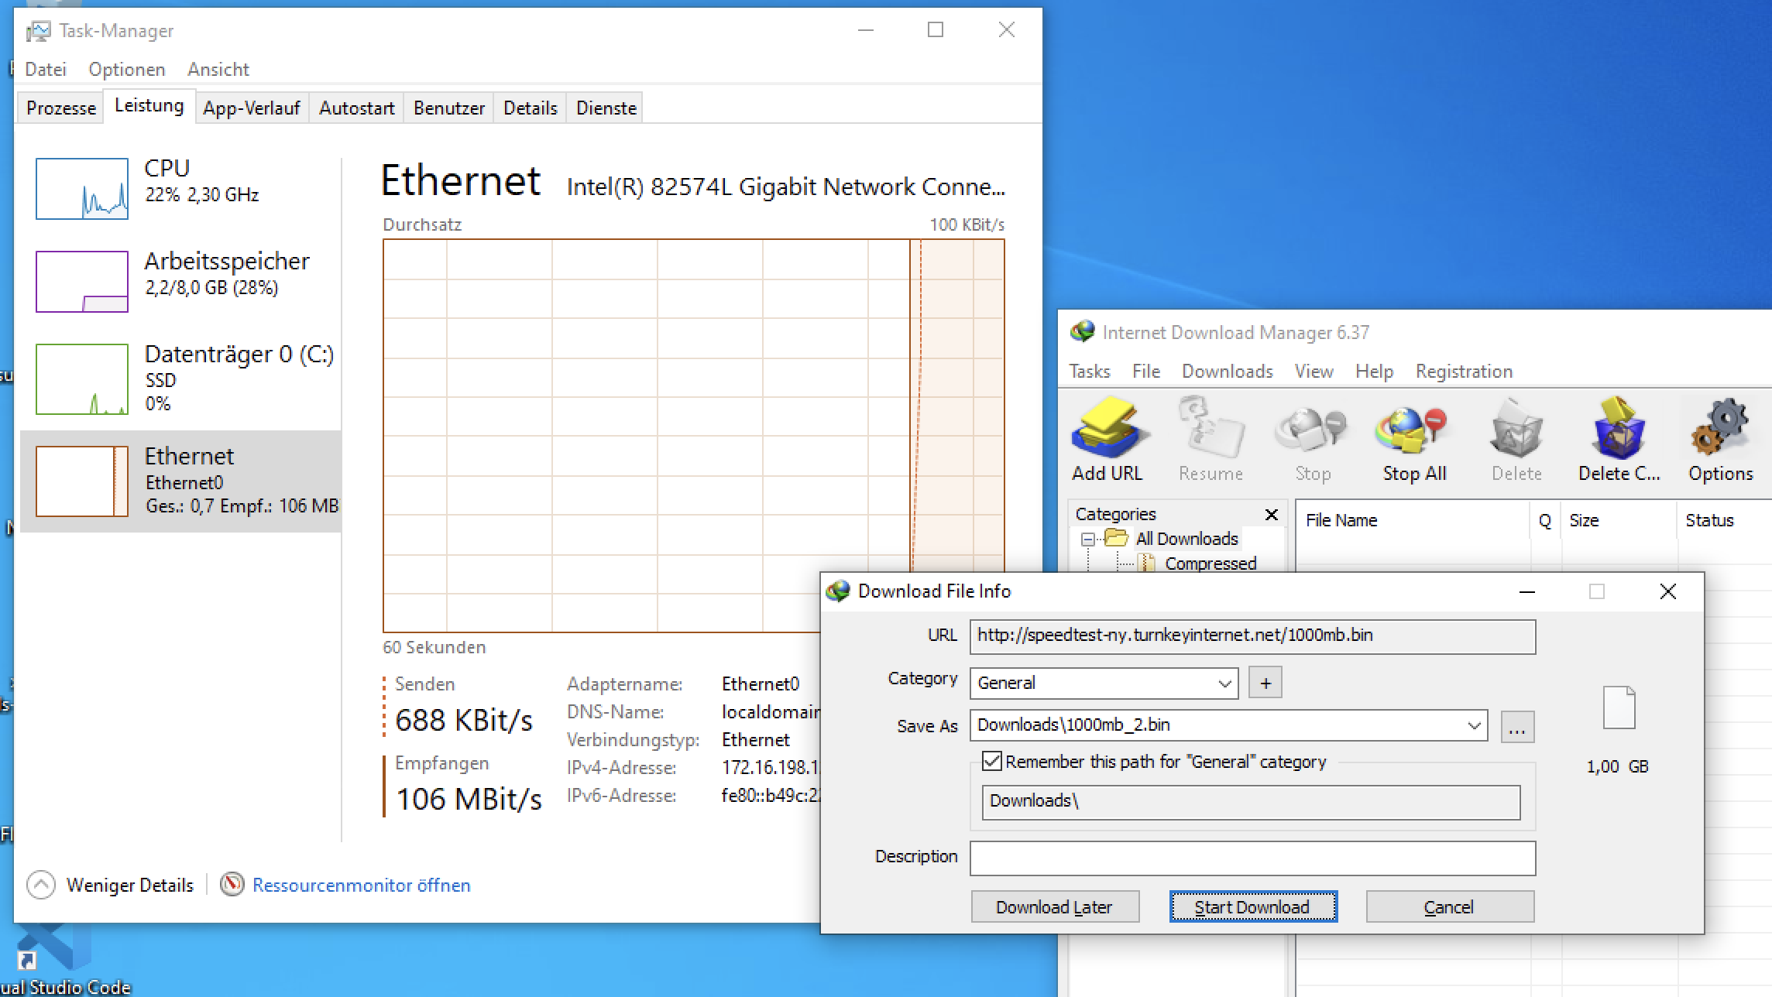Image resolution: width=1772 pixels, height=997 pixels.
Task: Click the Start Download button
Action: coord(1253,907)
